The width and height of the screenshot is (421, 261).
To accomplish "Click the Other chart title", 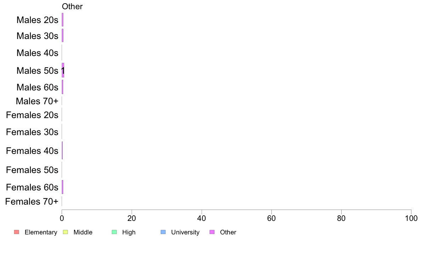I will tap(72, 6).
